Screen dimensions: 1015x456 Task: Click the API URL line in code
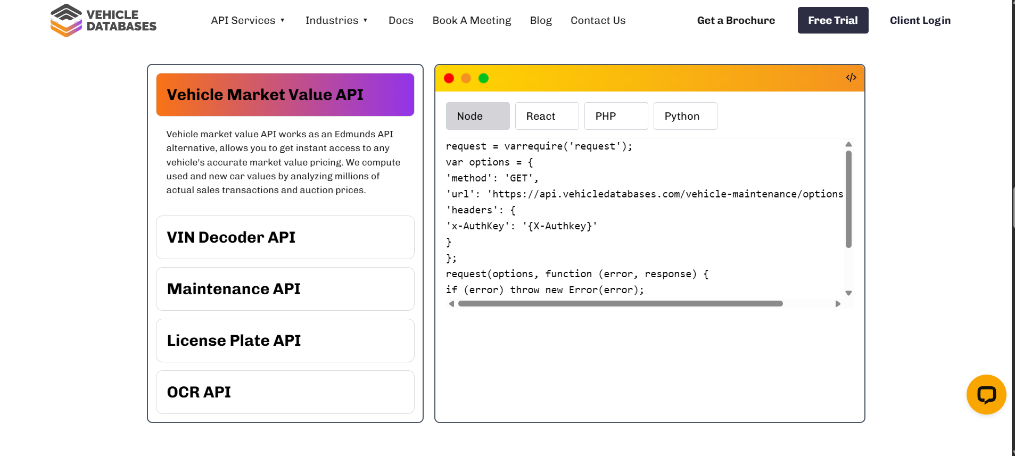coord(645,194)
